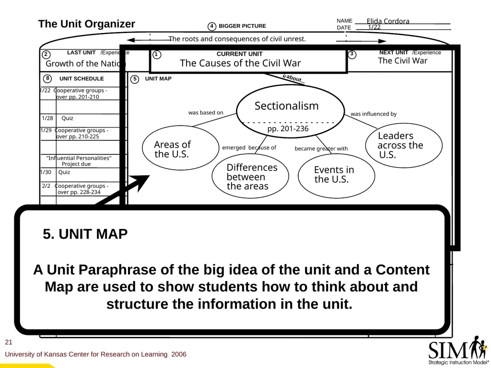Screen dimensions: 491x368
Task: Click schedule row 'over pp. 210-225'
Action: [78, 137]
